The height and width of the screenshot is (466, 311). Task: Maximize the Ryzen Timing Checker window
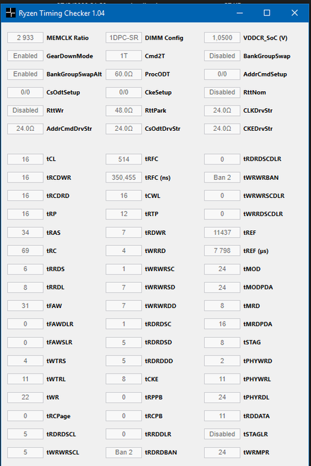pyautogui.click(x=267, y=13)
